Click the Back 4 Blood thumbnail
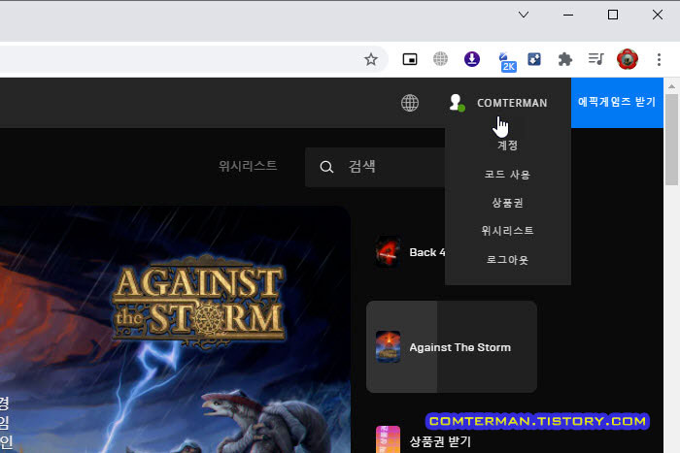 tap(388, 252)
